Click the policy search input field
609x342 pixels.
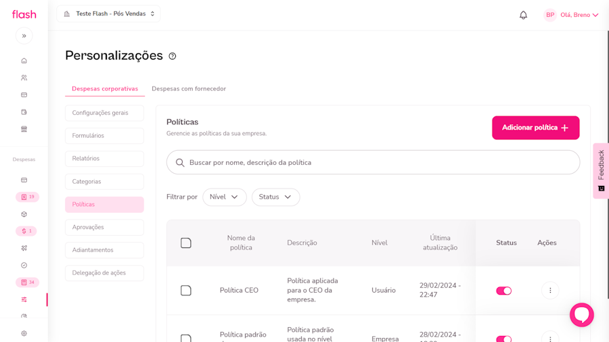click(x=374, y=162)
